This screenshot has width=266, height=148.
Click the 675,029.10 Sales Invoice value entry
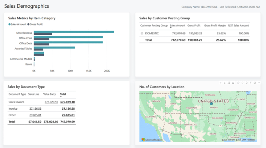coord(51,102)
